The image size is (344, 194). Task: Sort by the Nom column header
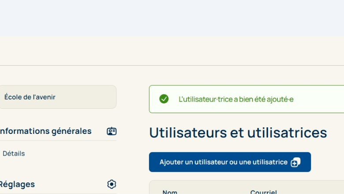(x=170, y=192)
